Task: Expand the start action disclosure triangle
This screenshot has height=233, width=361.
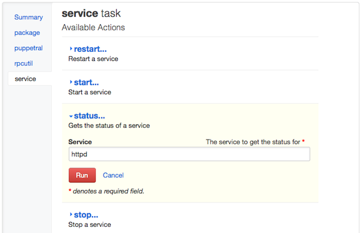Action: click(x=71, y=82)
